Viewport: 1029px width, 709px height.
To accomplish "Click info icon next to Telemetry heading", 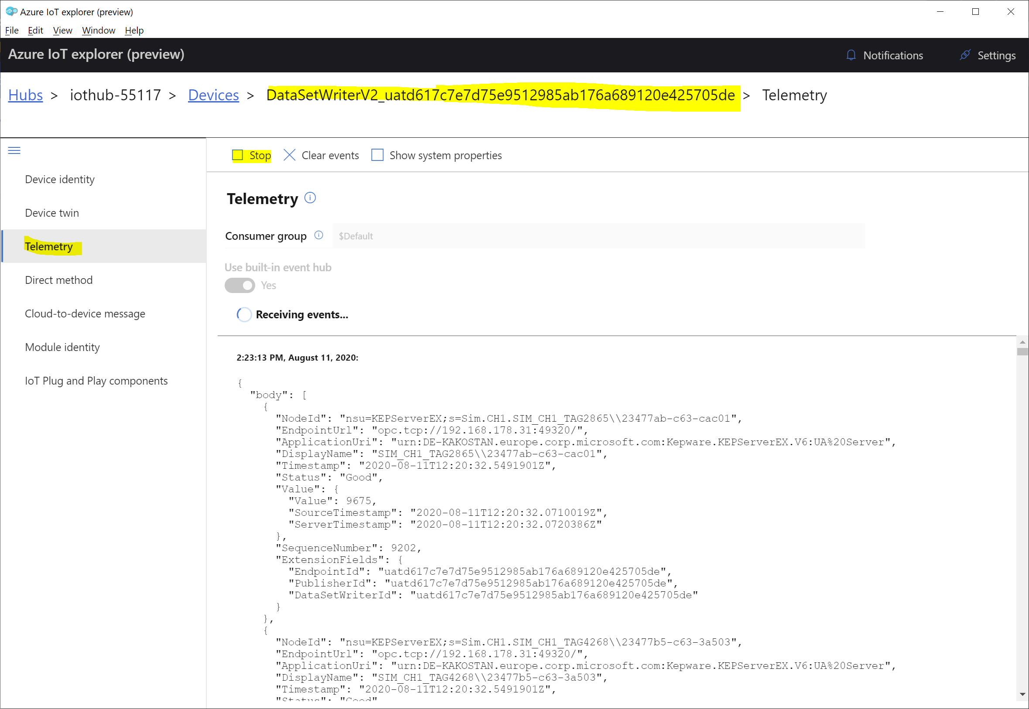I will tap(310, 198).
